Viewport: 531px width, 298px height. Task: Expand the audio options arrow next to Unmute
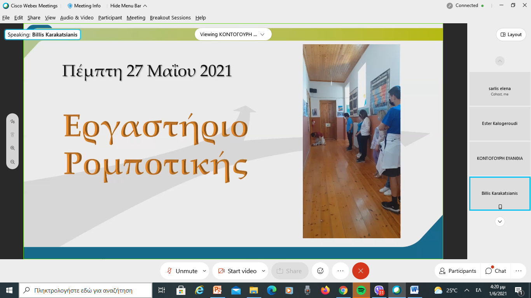tap(204, 271)
